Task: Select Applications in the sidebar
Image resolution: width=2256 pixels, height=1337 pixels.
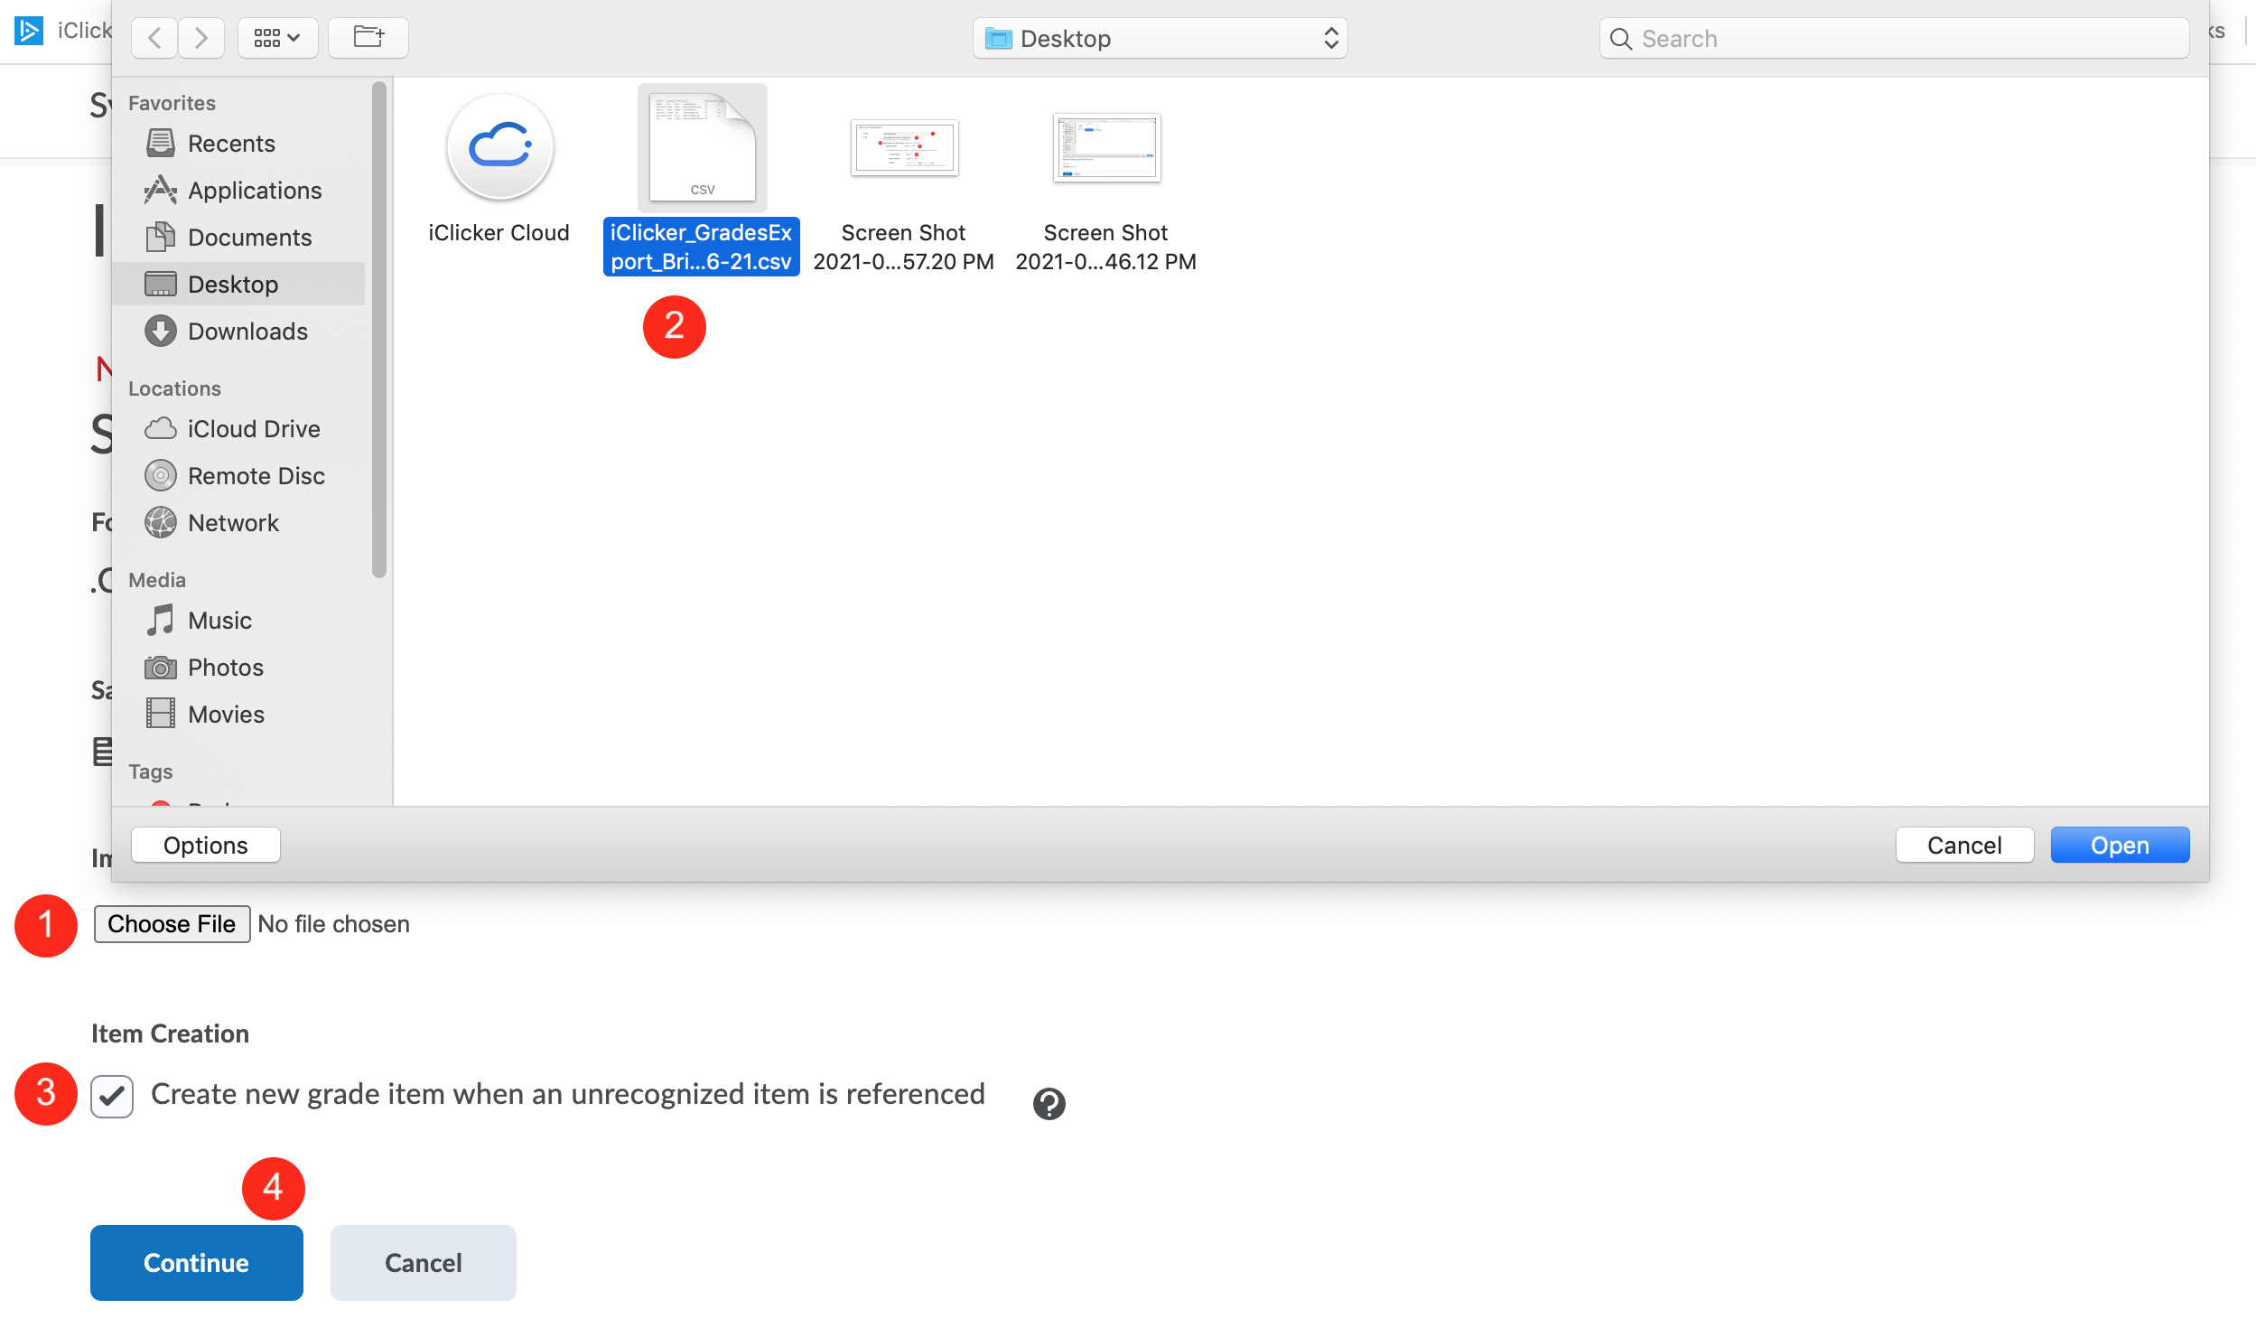Action: (x=238, y=191)
